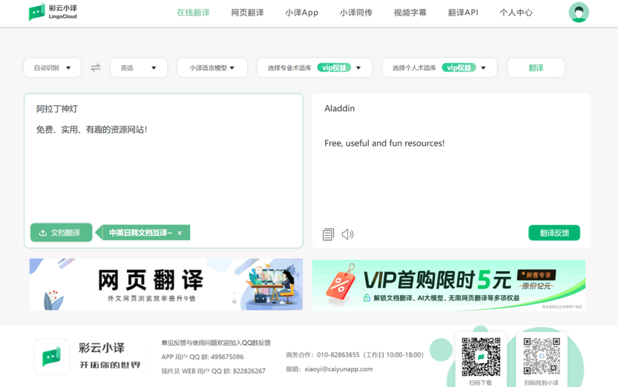This screenshot has width=618, height=387.
Task: Click the 文档翻译 upload button
Action: pyautogui.click(x=60, y=232)
